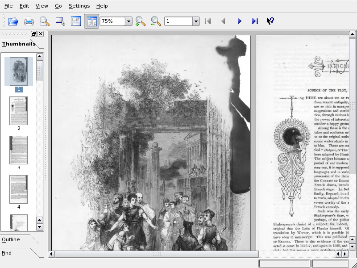The width and height of the screenshot is (357, 268).
Task: Click the horizontal scrollbar handle
Action: pos(157,254)
